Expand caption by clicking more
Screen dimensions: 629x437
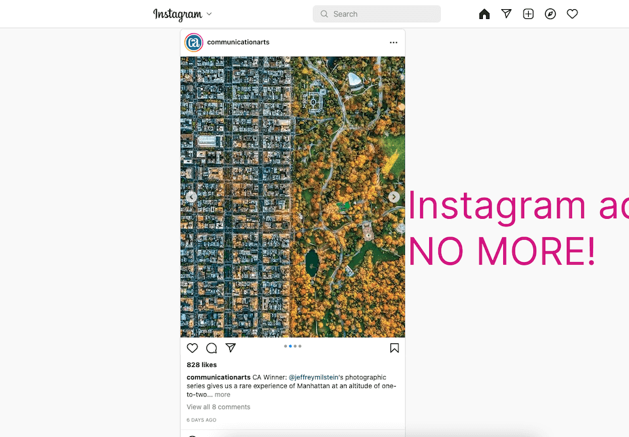tap(222, 394)
